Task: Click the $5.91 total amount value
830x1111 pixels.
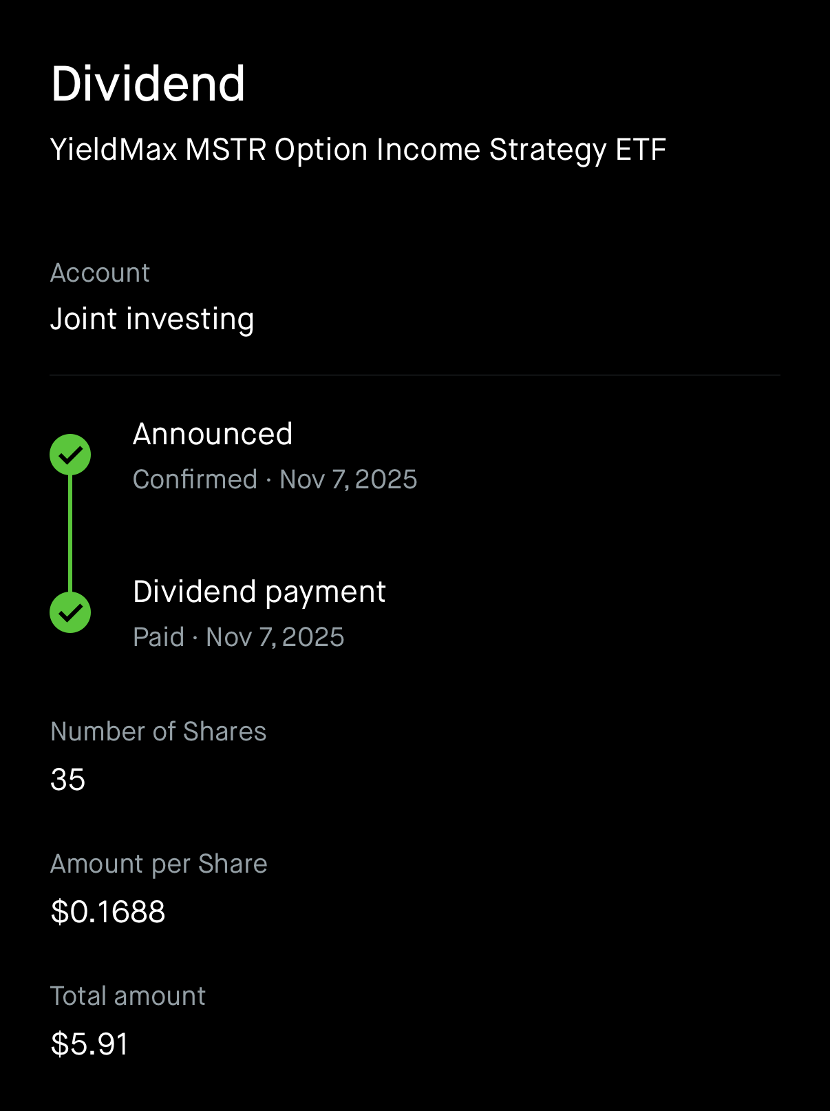Action: (89, 1044)
